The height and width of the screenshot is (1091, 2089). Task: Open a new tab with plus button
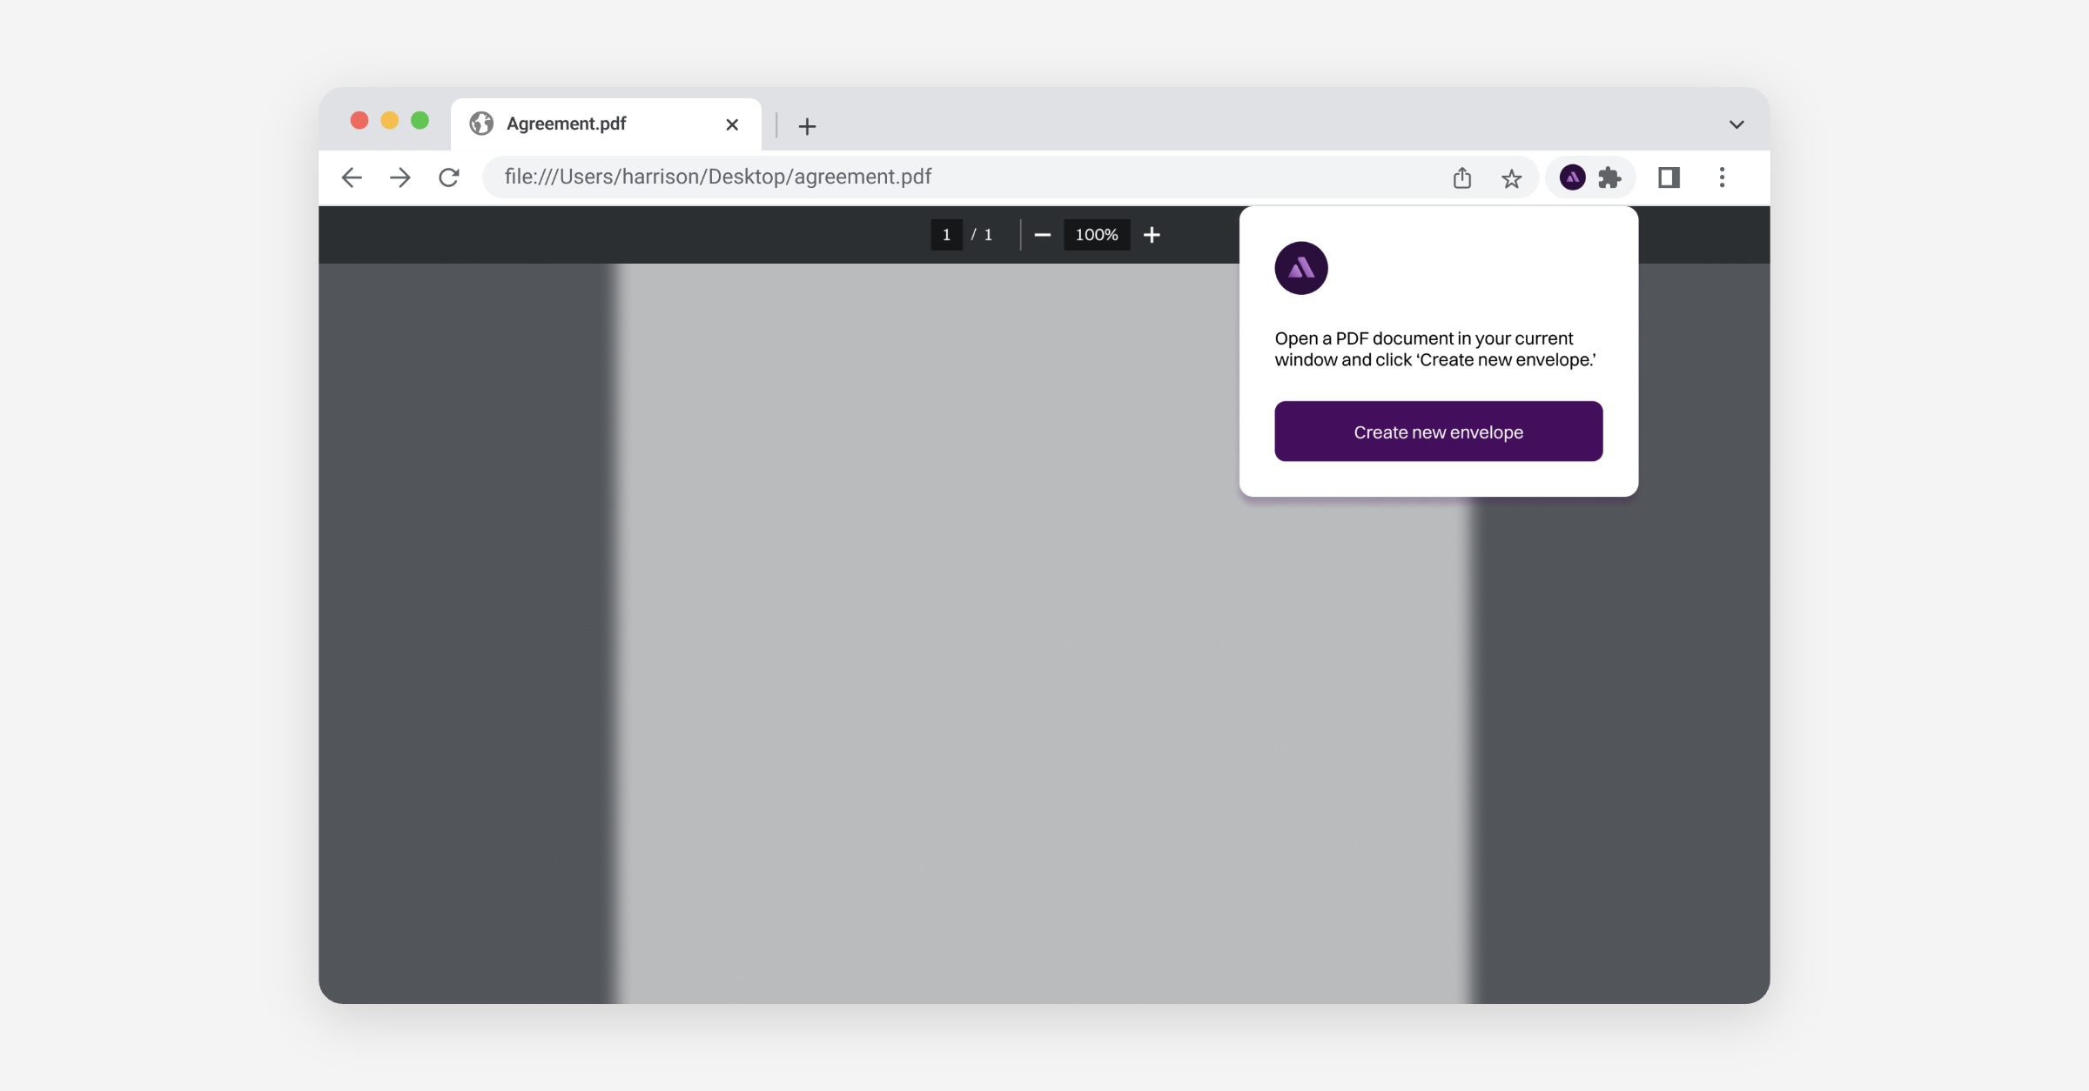click(x=807, y=126)
